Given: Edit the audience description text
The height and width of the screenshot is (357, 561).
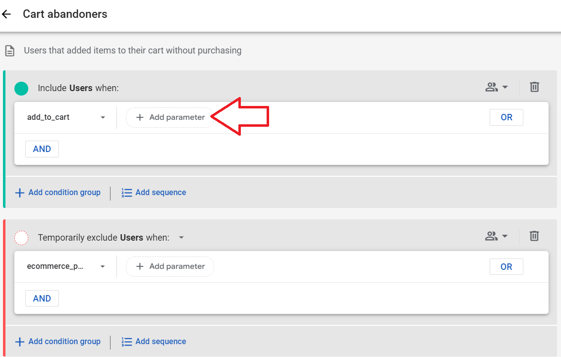Looking at the screenshot, I should [133, 51].
